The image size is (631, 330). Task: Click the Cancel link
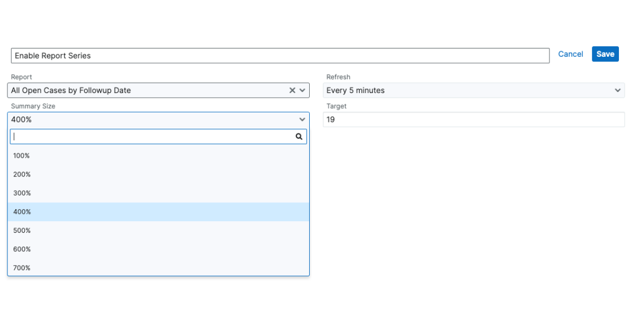click(571, 54)
